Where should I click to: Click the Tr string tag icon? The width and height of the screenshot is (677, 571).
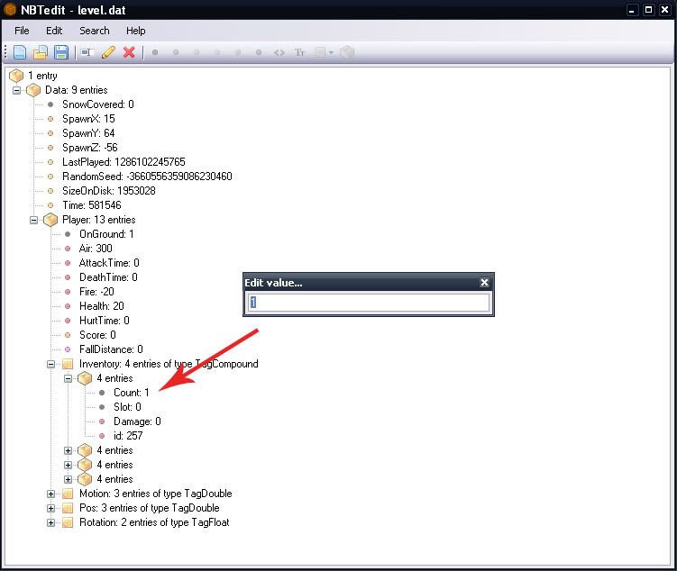[x=299, y=52]
